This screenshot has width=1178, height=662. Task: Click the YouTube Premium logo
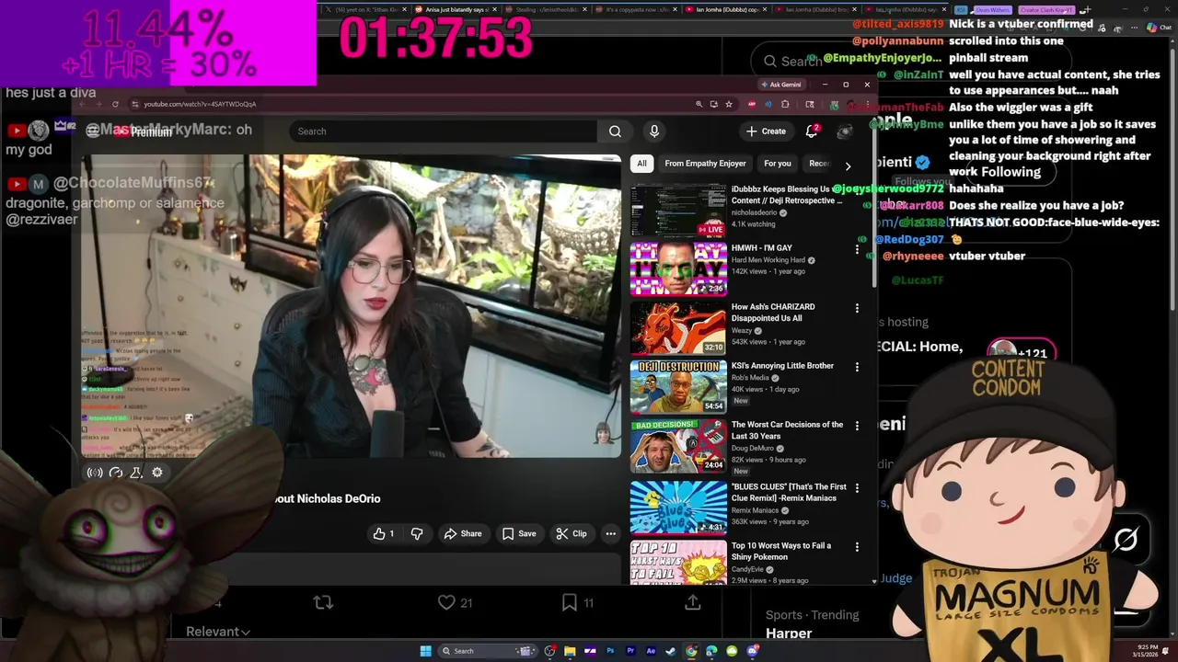click(x=142, y=131)
